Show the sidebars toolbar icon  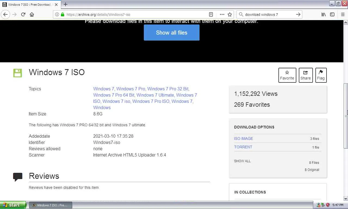coord(332,15)
